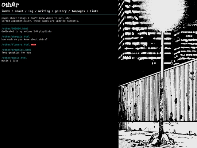Click 'dedicated to my volume 1-6 playlists' text

click(x=27, y=31)
